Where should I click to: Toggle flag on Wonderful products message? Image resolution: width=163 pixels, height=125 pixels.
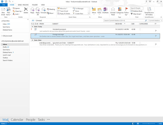pyautogui.click(x=156, y=31)
